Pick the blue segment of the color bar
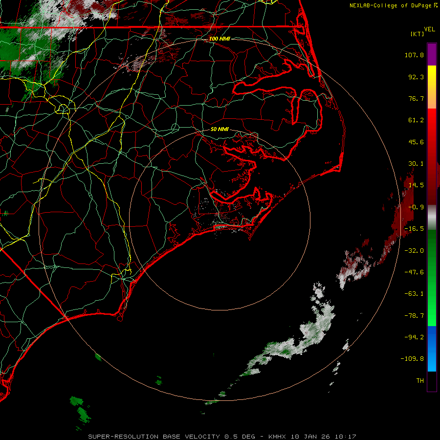The width and height of the screenshot is (440, 440). [432, 349]
